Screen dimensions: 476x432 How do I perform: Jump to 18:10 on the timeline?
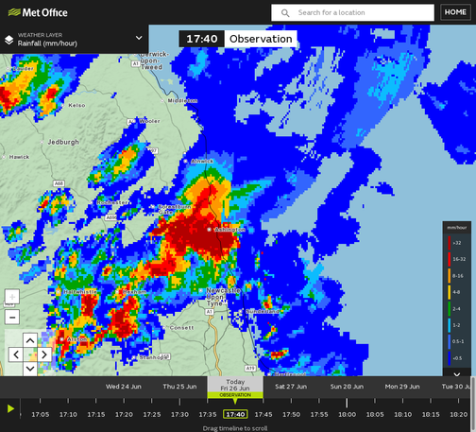(x=402, y=414)
